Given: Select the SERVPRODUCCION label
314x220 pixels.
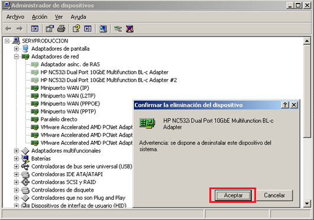Looking at the screenshot, I should 45,41.
